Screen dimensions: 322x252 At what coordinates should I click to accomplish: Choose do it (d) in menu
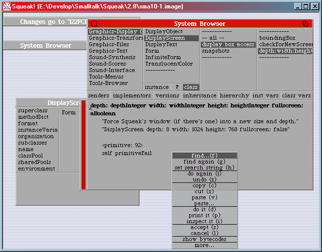[x=205, y=209]
